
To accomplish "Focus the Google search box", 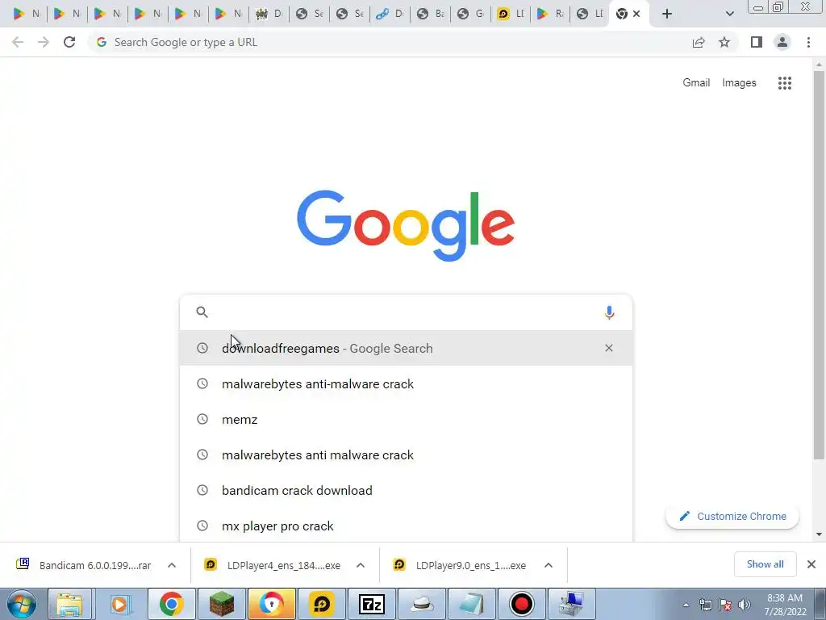I will pyautogui.click(x=406, y=312).
